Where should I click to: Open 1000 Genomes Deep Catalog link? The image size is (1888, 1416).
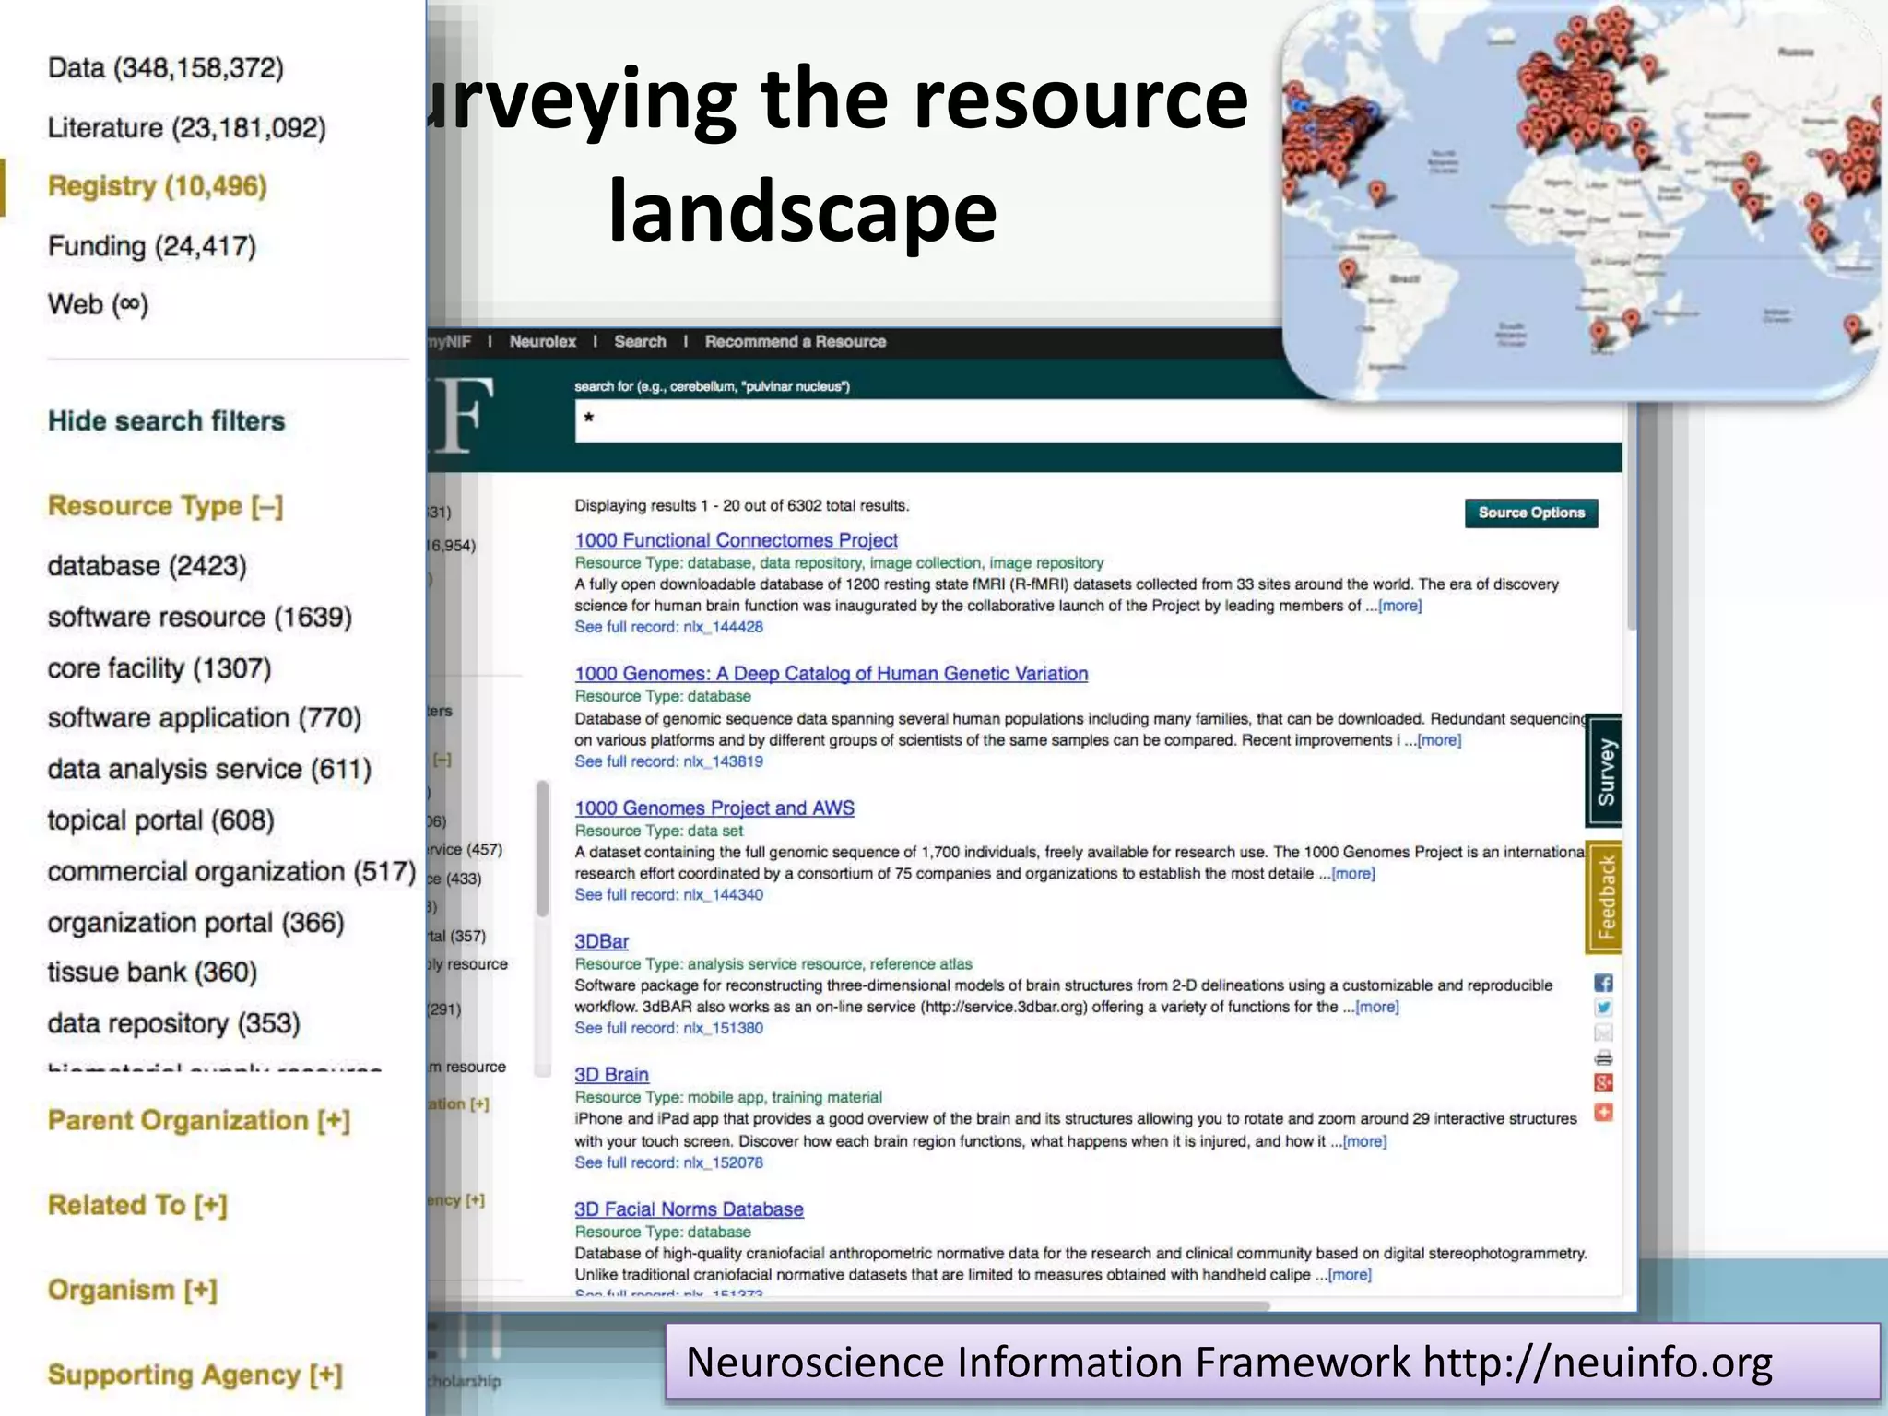832,674
